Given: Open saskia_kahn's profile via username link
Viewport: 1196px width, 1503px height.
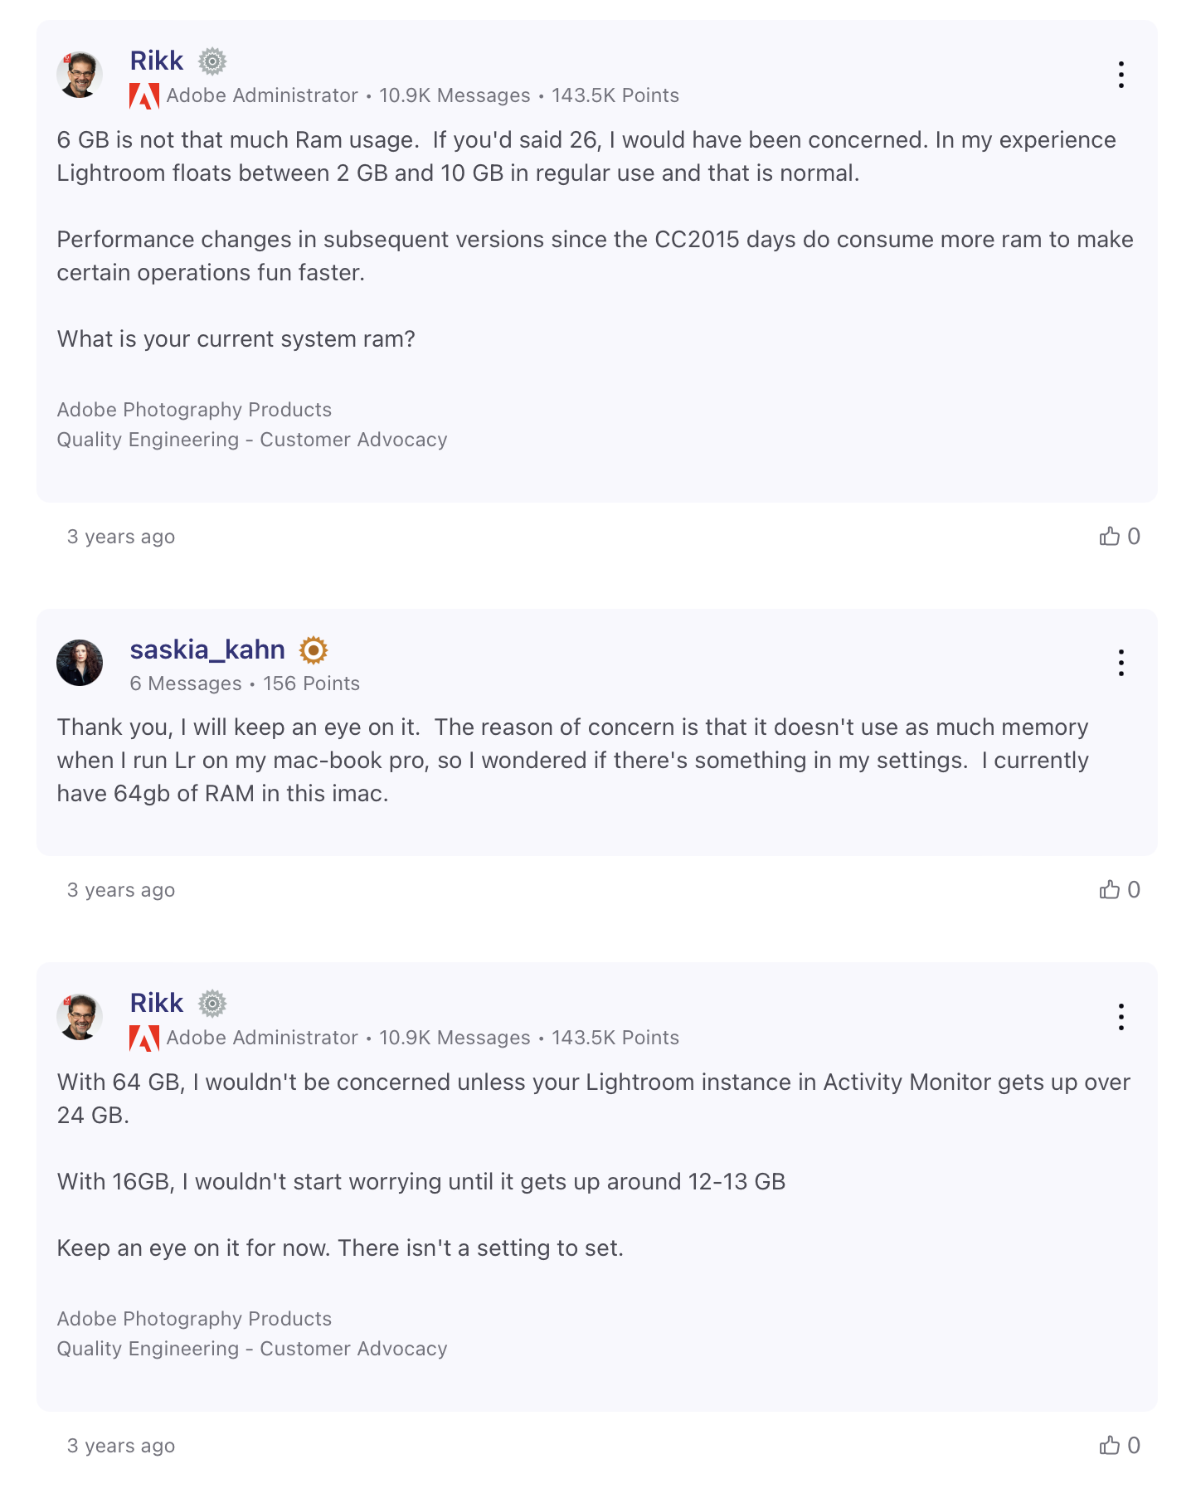Looking at the screenshot, I should pyautogui.click(x=207, y=649).
